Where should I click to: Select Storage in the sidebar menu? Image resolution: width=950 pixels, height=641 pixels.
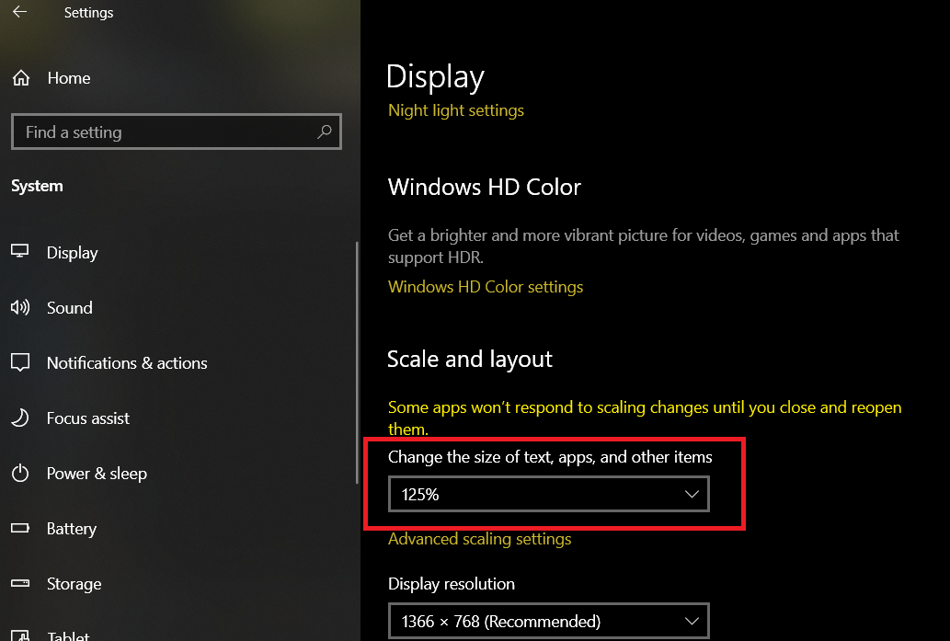[74, 584]
